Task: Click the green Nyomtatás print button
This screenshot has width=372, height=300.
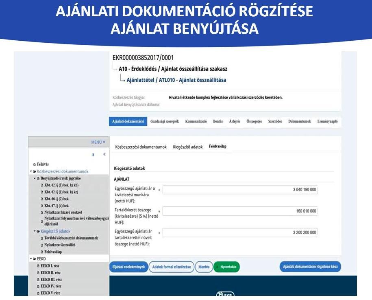Action: [x=226, y=267]
